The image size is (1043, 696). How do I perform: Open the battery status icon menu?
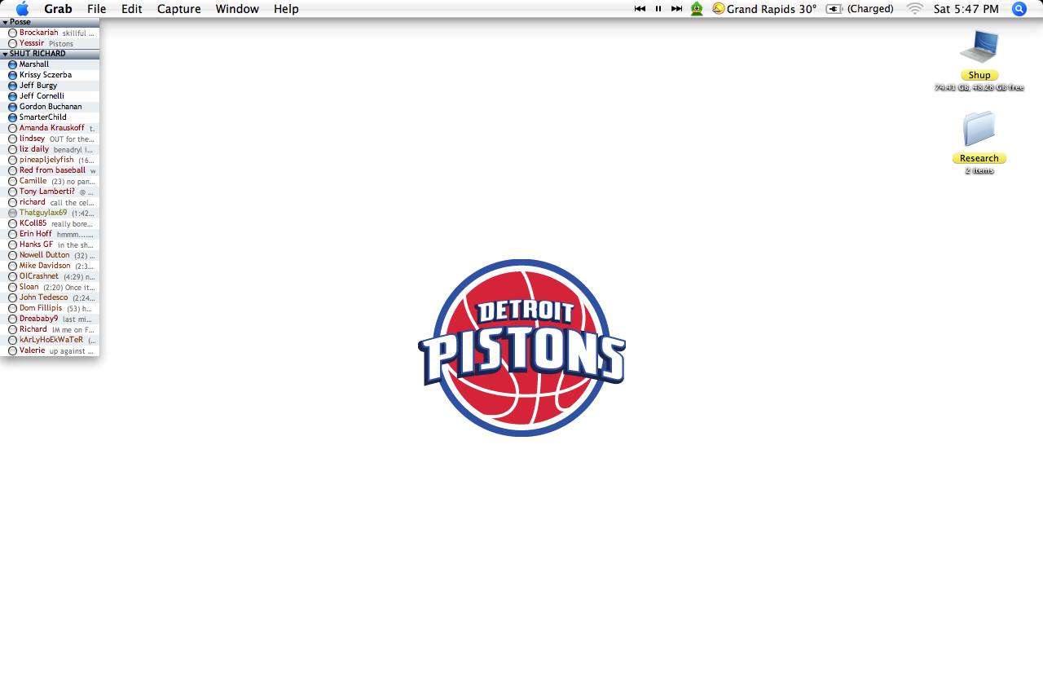tap(834, 9)
